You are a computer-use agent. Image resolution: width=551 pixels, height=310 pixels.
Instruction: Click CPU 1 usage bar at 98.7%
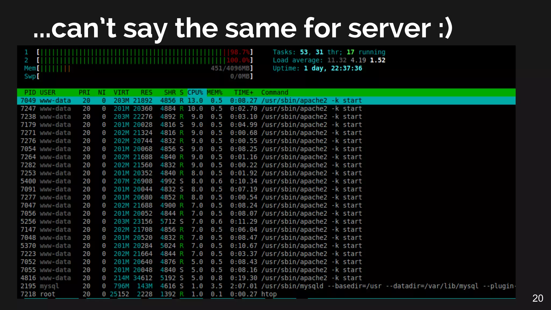point(139,52)
